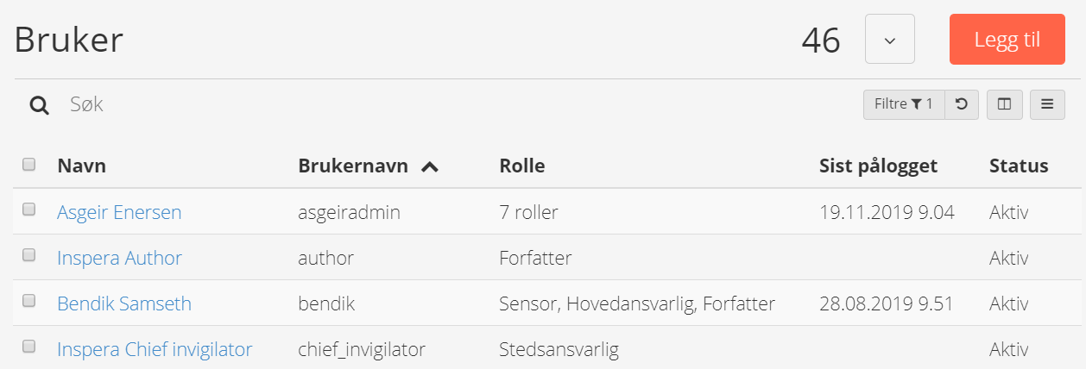Image resolution: width=1086 pixels, height=369 pixels.
Task: Sort by the Status column header
Action: [1019, 166]
